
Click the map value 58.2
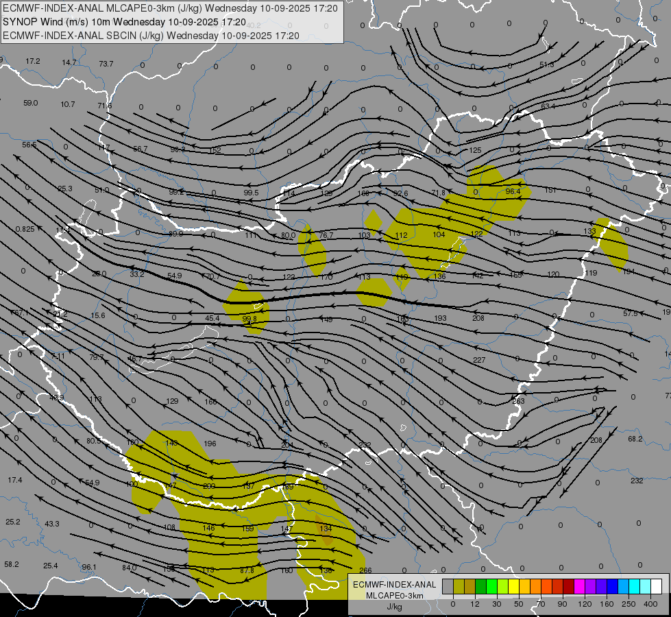(x=12, y=564)
